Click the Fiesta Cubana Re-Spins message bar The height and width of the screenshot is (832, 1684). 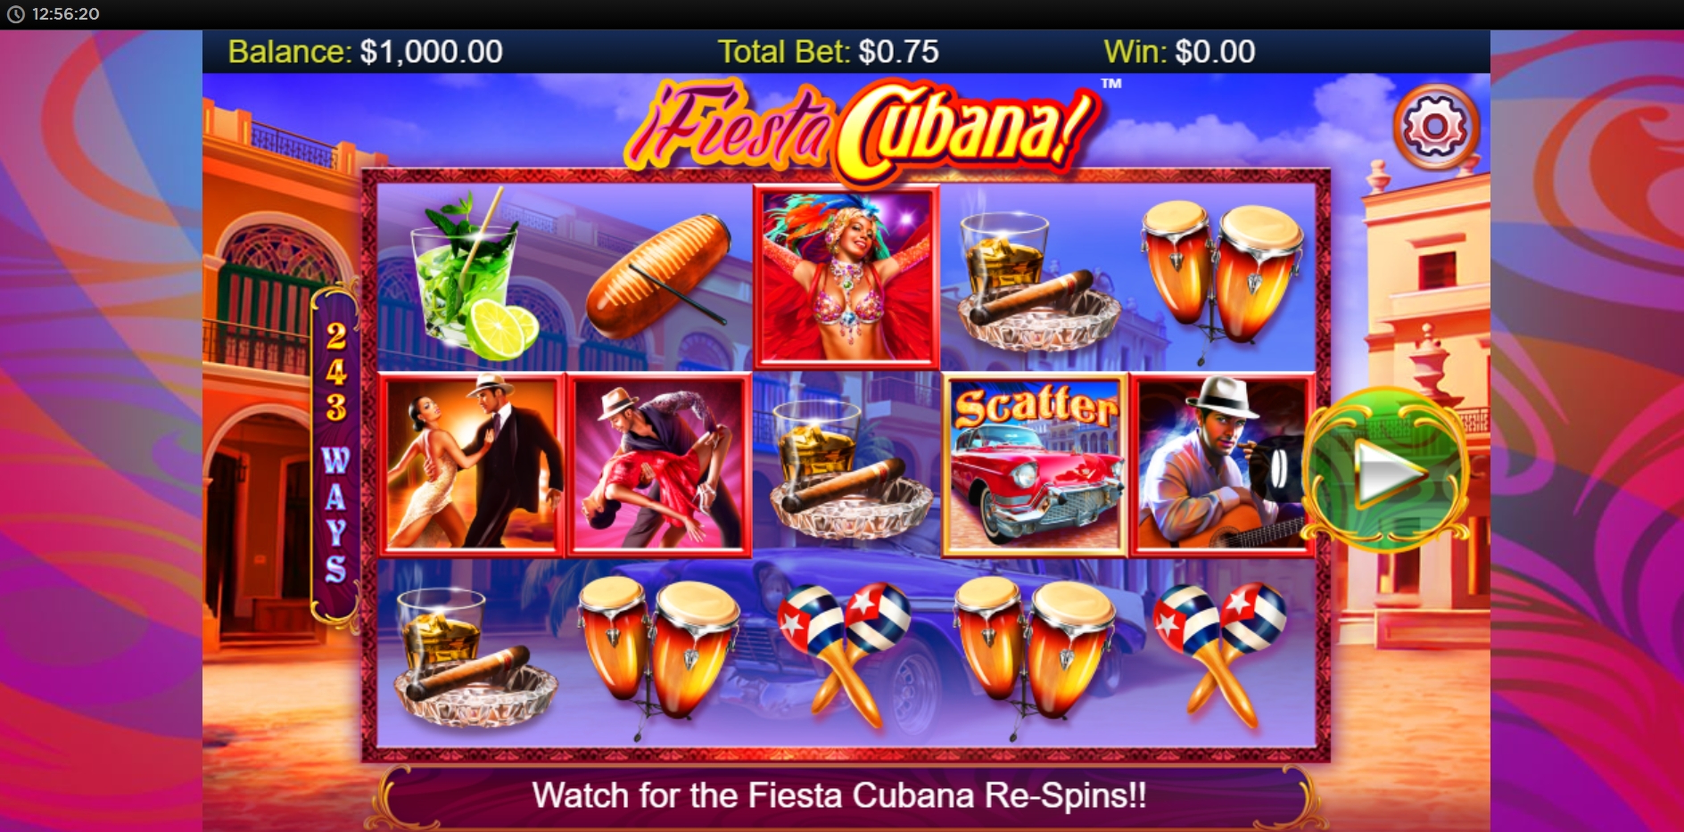click(839, 795)
